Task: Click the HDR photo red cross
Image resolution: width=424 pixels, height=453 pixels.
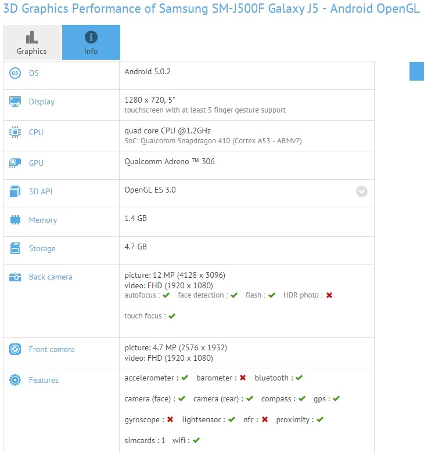Action: pyautogui.click(x=329, y=295)
